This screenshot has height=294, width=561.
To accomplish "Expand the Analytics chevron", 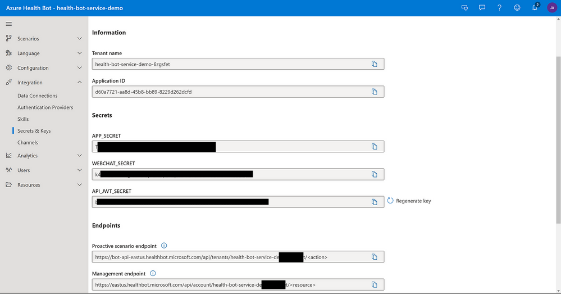I will 79,155.
